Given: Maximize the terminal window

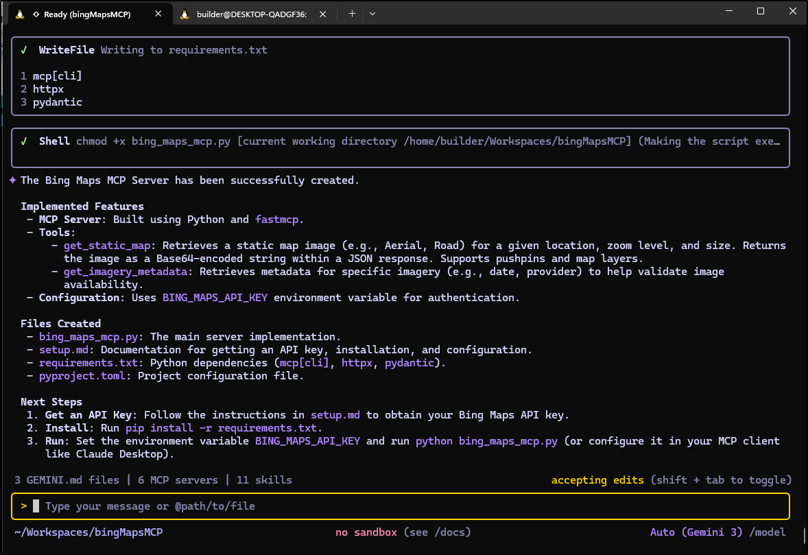Looking at the screenshot, I should tap(760, 12).
